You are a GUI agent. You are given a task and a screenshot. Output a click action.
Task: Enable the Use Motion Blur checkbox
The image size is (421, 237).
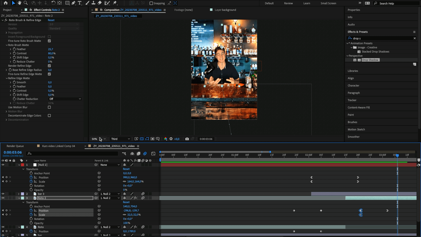click(49, 107)
